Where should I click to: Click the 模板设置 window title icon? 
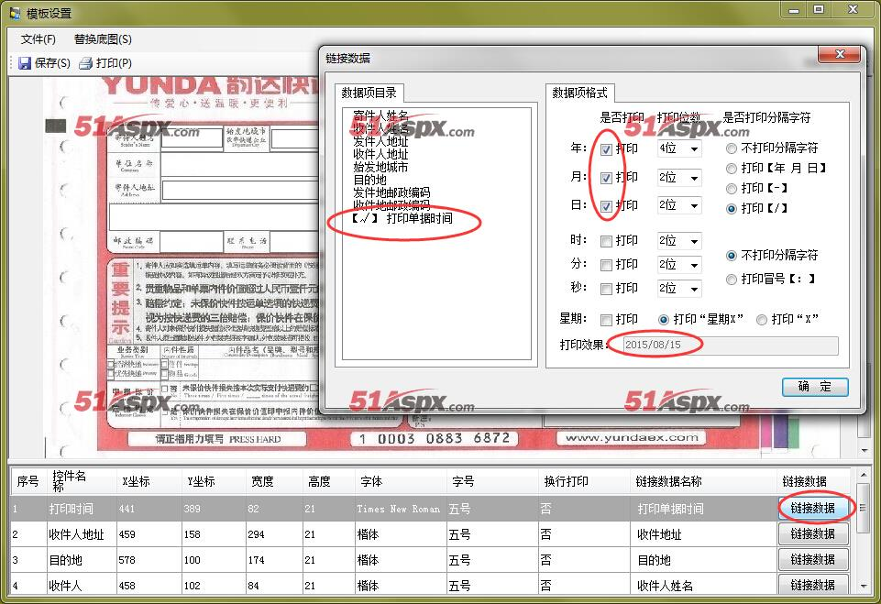pos(15,12)
